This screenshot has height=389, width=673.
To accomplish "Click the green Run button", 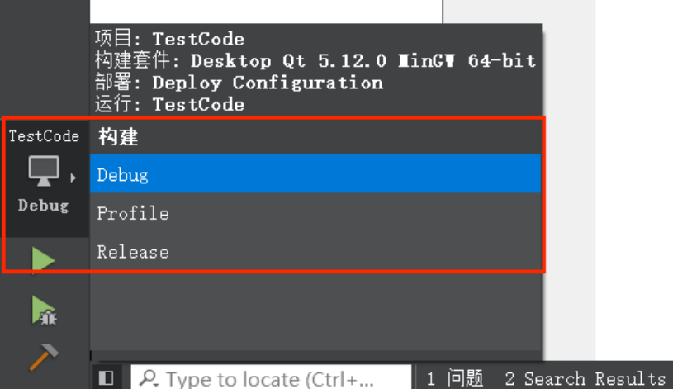I will [x=43, y=259].
